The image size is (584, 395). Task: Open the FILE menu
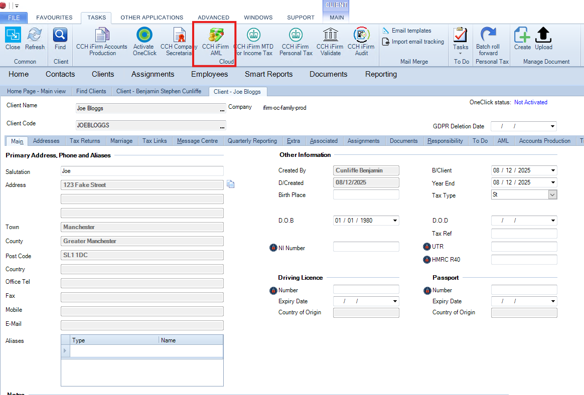[x=14, y=18]
